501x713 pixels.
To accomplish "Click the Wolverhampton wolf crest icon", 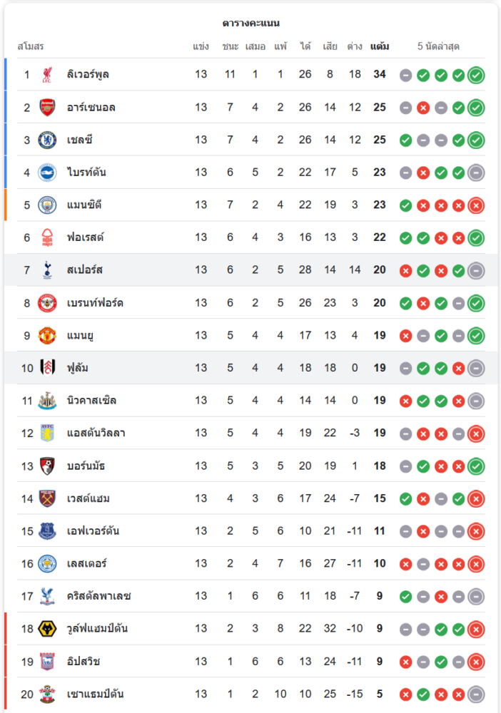I will 47,629.
